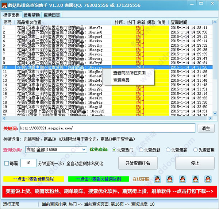Choose 查看商品 from the context menu
Image resolution: width=219 pixels, height=209 pixels.
(121, 80)
